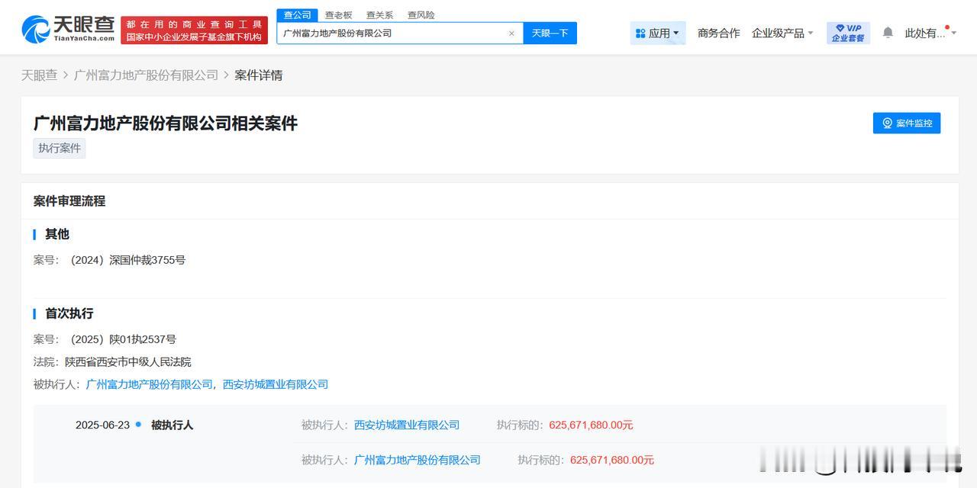Screen dimensions: 977x488
Task: Open the TianYanCha logo homepage
Action: click(x=68, y=29)
